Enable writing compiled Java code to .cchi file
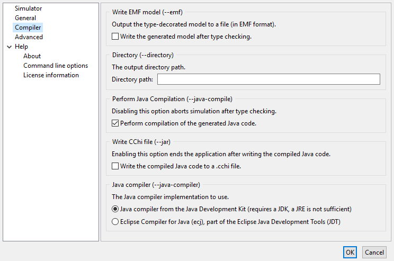This screenshot has height=261, width=394. pyautogui.click(x=115, y=166)
